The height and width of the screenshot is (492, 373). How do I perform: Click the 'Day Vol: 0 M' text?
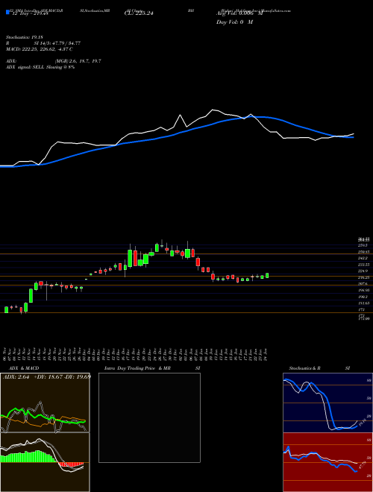(x=234, y=22)
